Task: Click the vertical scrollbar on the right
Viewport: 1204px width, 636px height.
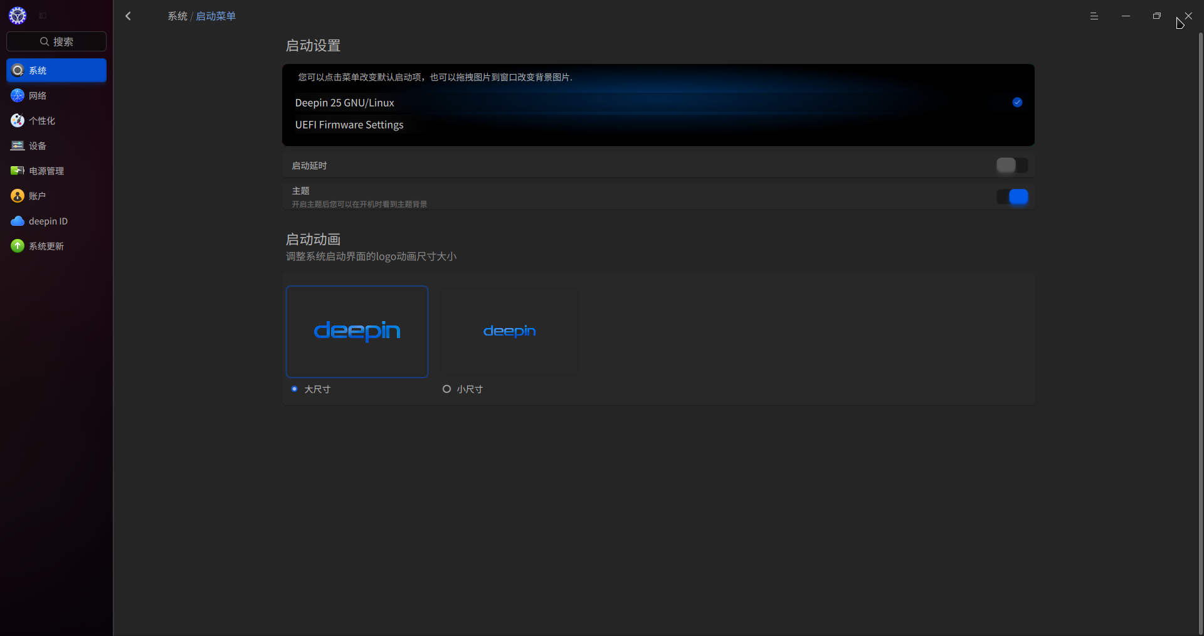Action: (x=1200, y=332)
